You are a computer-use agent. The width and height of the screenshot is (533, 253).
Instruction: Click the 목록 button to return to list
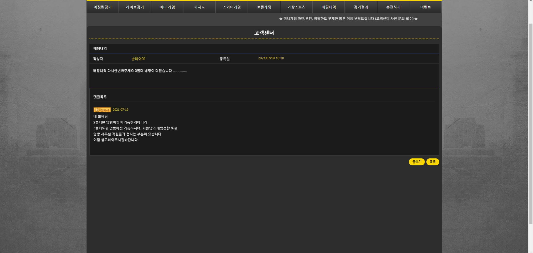coord(433,162)
